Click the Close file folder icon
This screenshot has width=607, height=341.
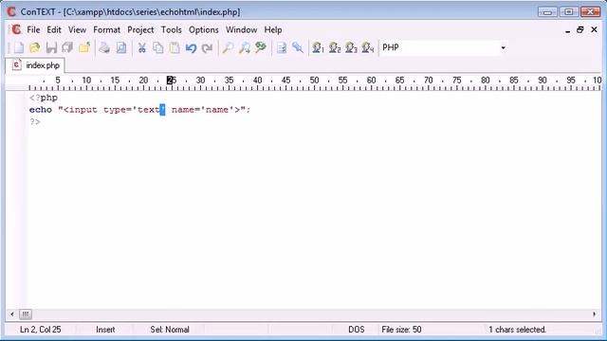(x=84, y=48)
